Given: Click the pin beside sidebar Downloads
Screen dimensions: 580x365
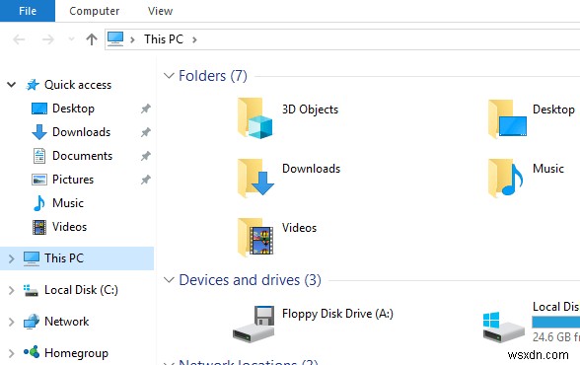Looking at the screenshot, I should (145, 132).
